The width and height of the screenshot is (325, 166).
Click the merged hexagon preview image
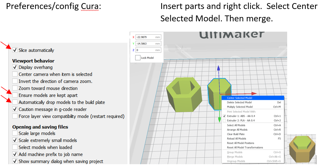point(302,148)
